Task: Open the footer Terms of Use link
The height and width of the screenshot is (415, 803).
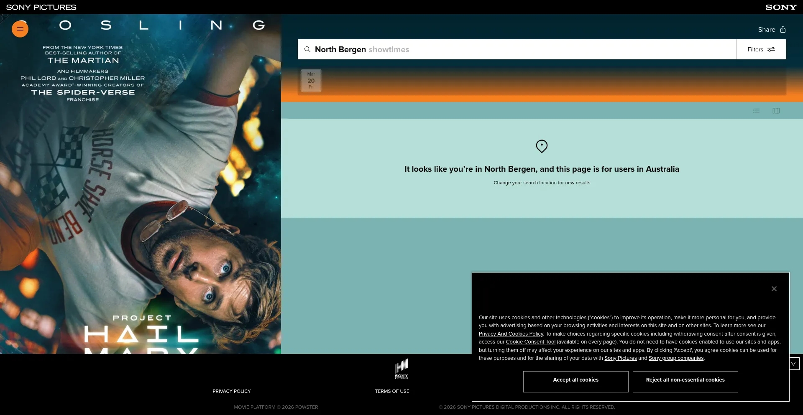Action: 392,391
